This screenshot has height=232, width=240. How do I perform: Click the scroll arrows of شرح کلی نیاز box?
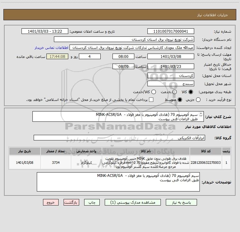pyautogui.click(x=201, y=114)
